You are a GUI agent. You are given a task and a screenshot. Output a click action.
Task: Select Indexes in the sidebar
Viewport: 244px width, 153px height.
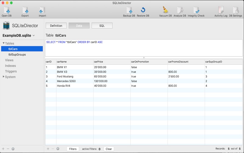pos(10,66)
